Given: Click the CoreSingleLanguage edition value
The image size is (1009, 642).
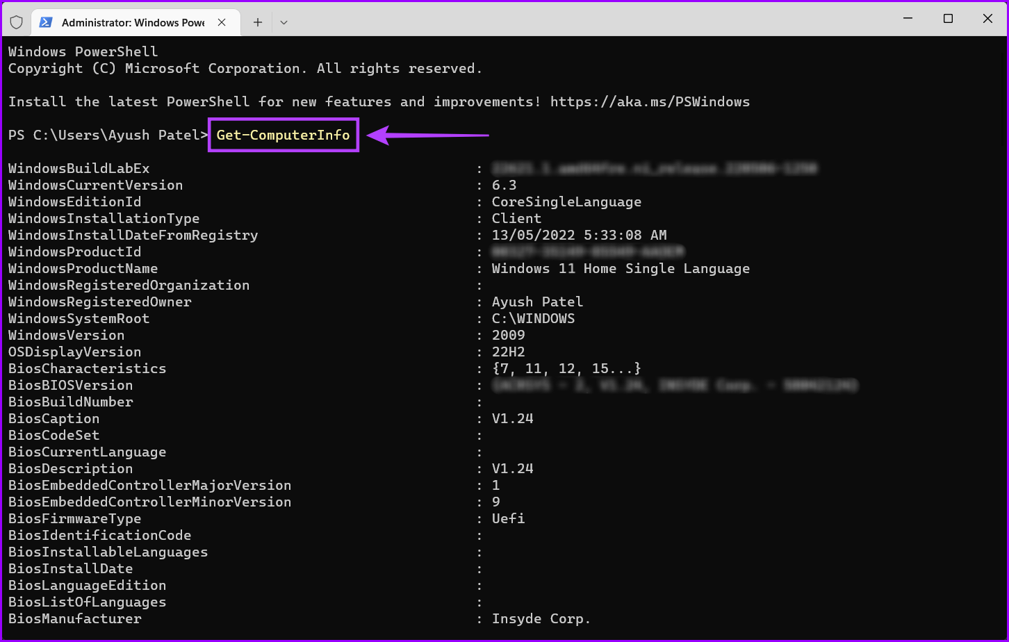Looking at the screenshot, I should [566, 201].
